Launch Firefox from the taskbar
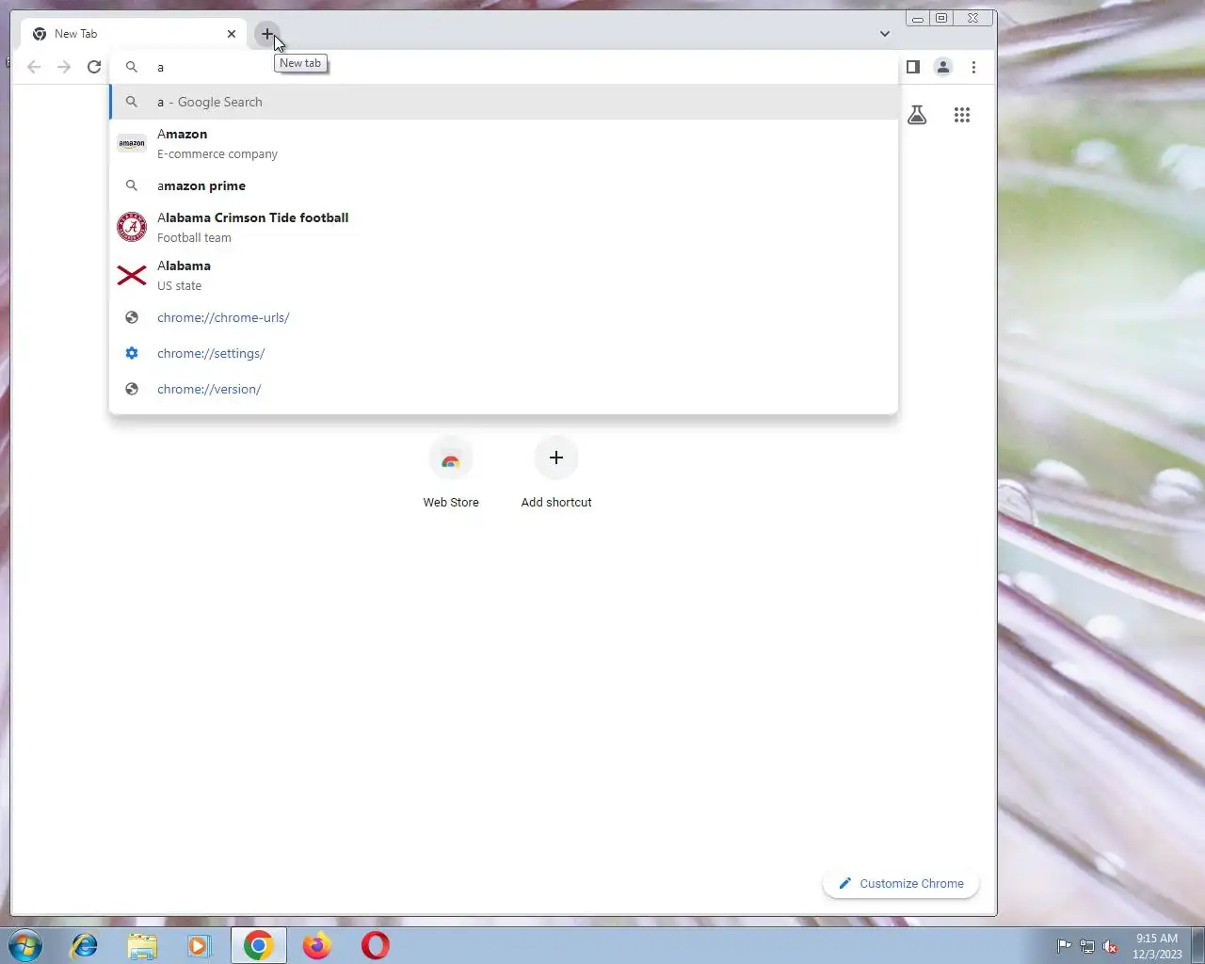Screen dimensions: 1205x964 pyautogui.click(x=317, y=945)
